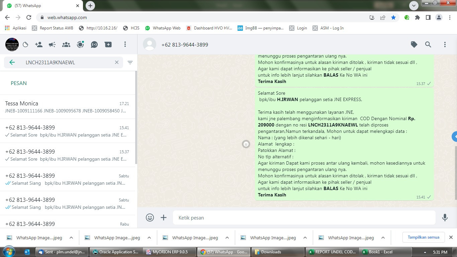Open the WhatsApp Web bookmark
Viewport: 457px width, 257px height.
click(163, 28)
